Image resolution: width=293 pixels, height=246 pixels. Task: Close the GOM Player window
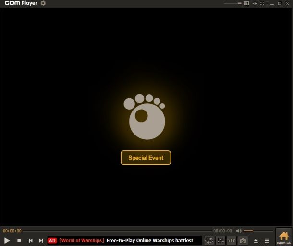click(287, 3)
